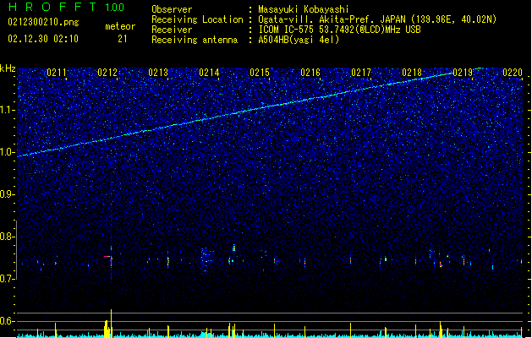Click the Receiver label
This screenshot has height=338, width=532.
[x=172, y=30]
